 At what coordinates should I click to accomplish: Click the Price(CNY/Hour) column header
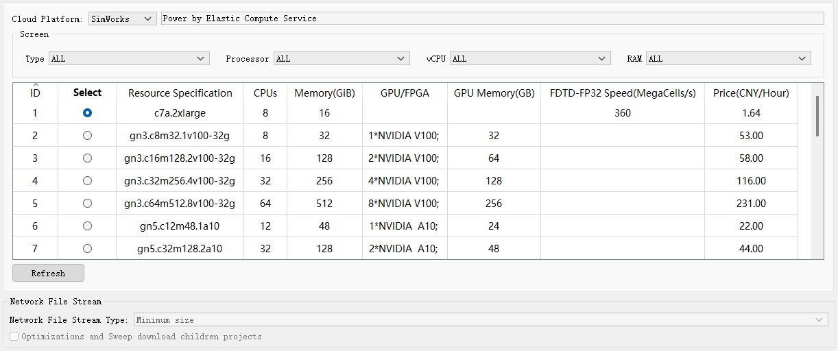(x=751, y=93)
